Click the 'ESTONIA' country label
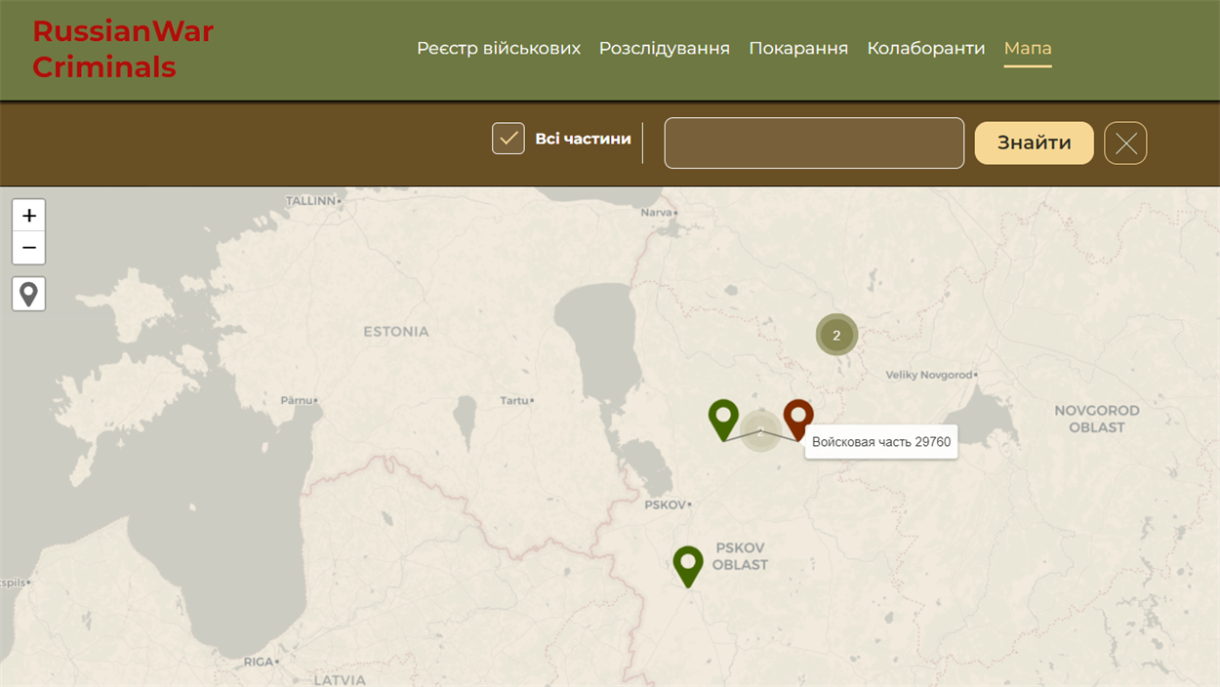Image resolution: width=1220 pixels, height=687 pixels. (x=396, y=332)
